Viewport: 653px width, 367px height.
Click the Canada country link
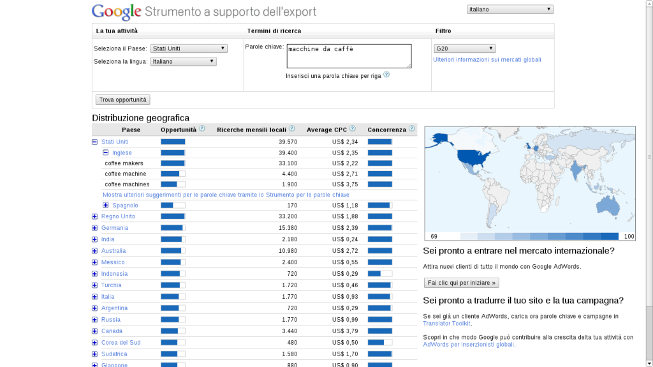point(112,331)
